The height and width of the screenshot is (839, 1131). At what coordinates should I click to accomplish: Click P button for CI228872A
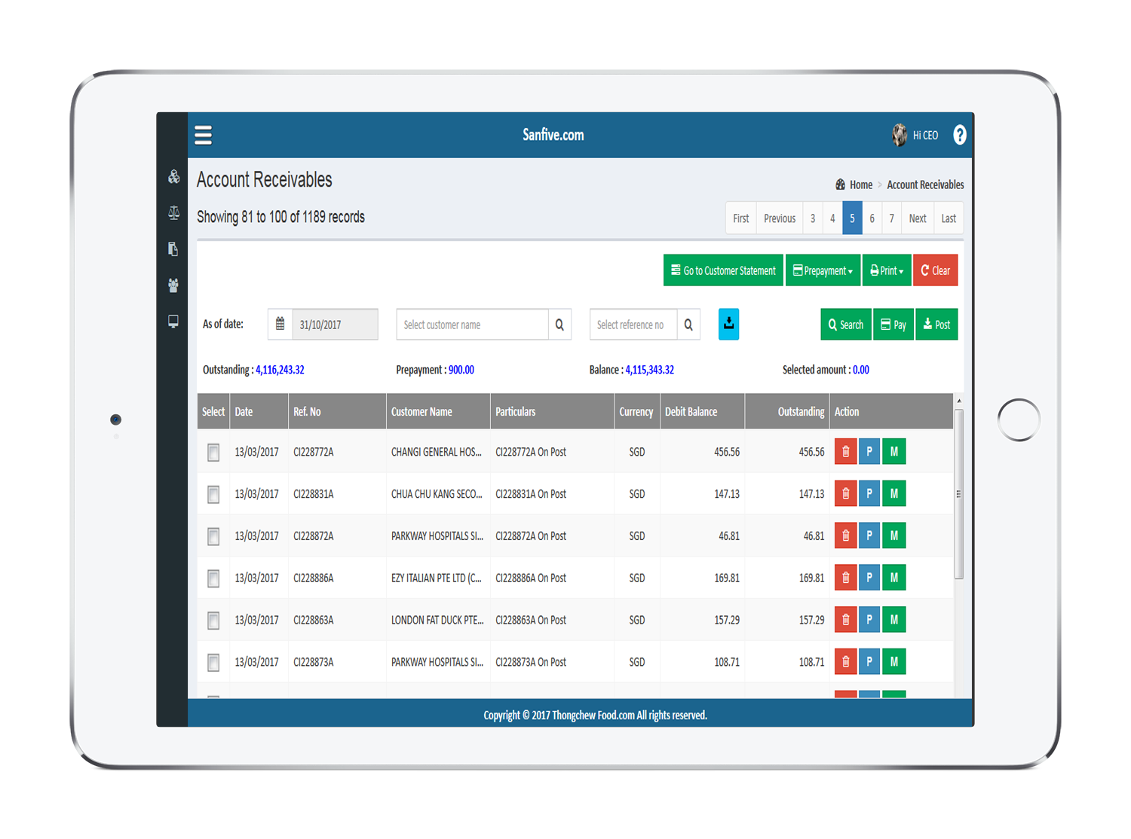click(x=869, y=535)
